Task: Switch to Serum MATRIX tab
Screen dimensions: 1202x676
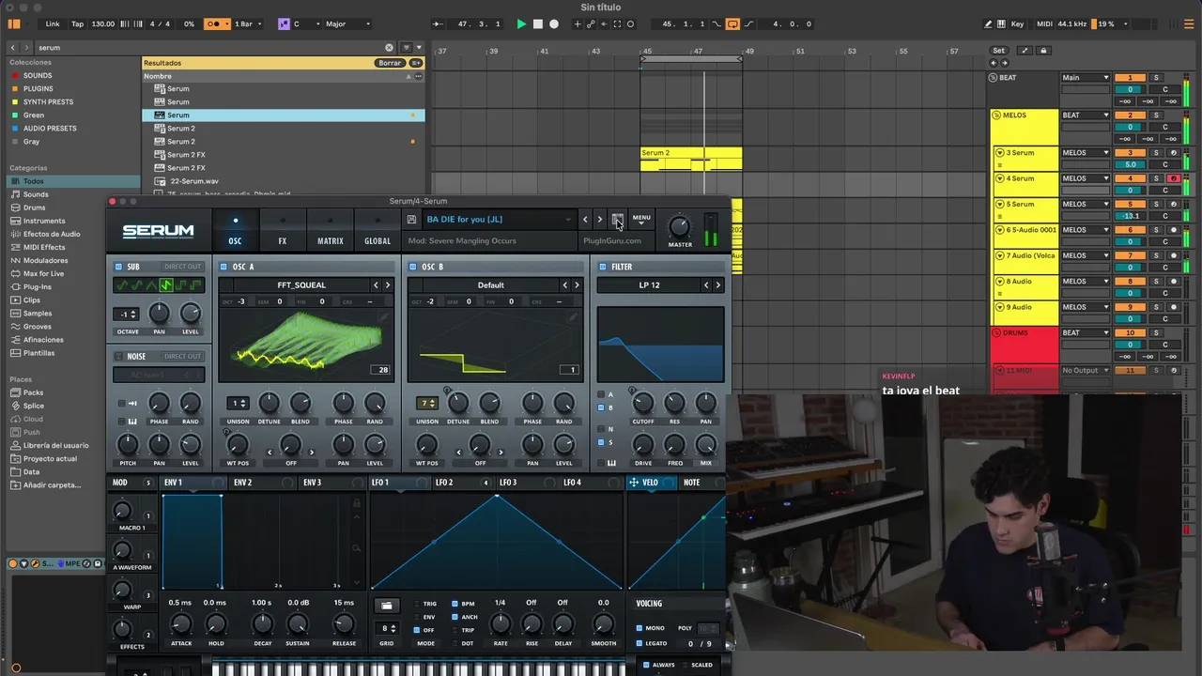Action: tap(330, 231)
